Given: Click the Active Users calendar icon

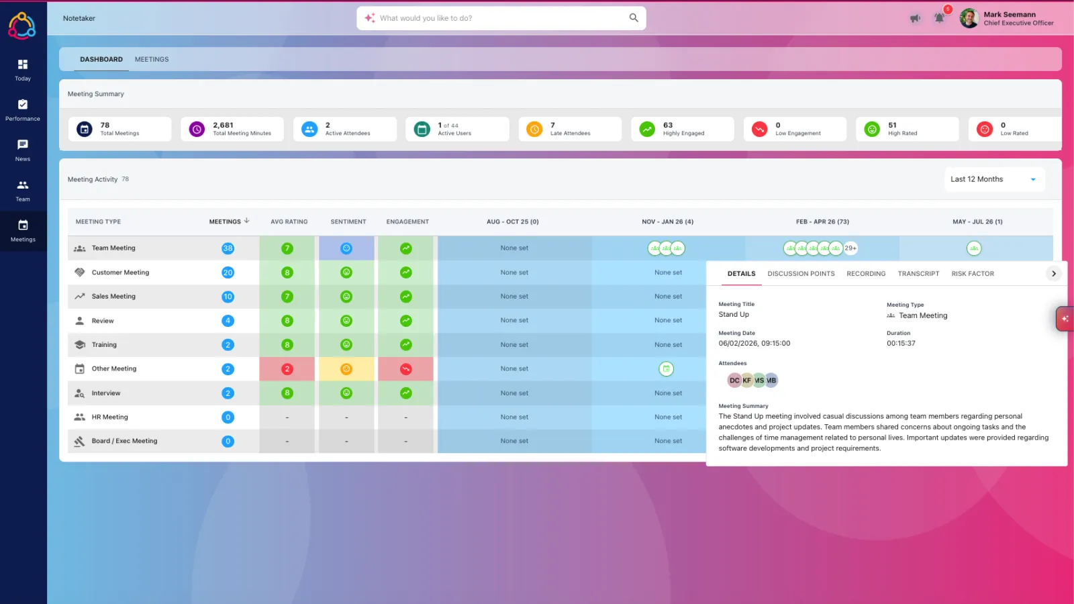Looking at the screenshot, I should click(x=422, y=129).
